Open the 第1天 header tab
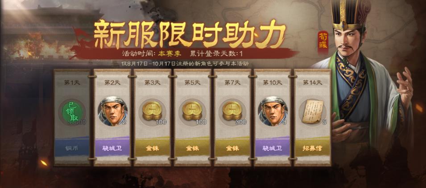The image size is (426, 188). (72, 83)
